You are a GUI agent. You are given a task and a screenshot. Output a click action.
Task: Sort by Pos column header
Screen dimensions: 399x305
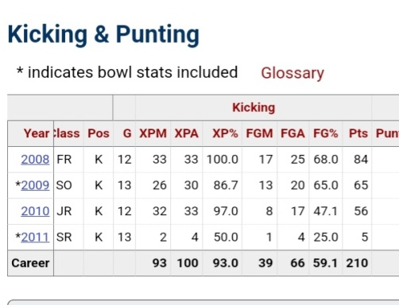tap(99, 133)
